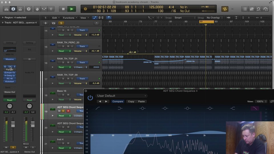The height and width of the screenshot is (154, 274).
Task: Open the Note Pads icon
Action: (x=252, y=9)
